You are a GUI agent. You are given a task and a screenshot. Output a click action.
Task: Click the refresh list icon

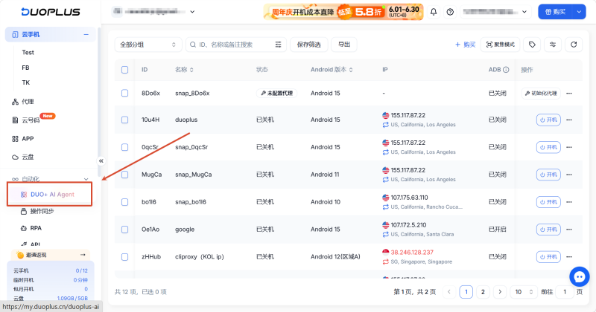point(574,45)
